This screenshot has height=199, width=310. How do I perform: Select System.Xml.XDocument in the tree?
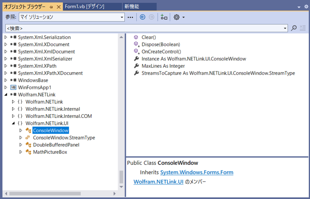pyautogui.click(x=44, y=44)
